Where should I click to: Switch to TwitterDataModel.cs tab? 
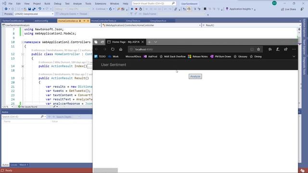pos(13,21)
